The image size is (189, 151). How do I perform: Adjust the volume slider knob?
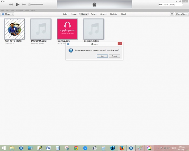pos(29,5)
